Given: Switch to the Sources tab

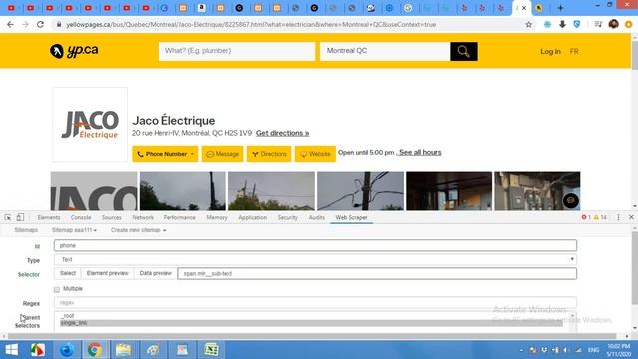Looking at the screenshot, I should tap(112, 217).
